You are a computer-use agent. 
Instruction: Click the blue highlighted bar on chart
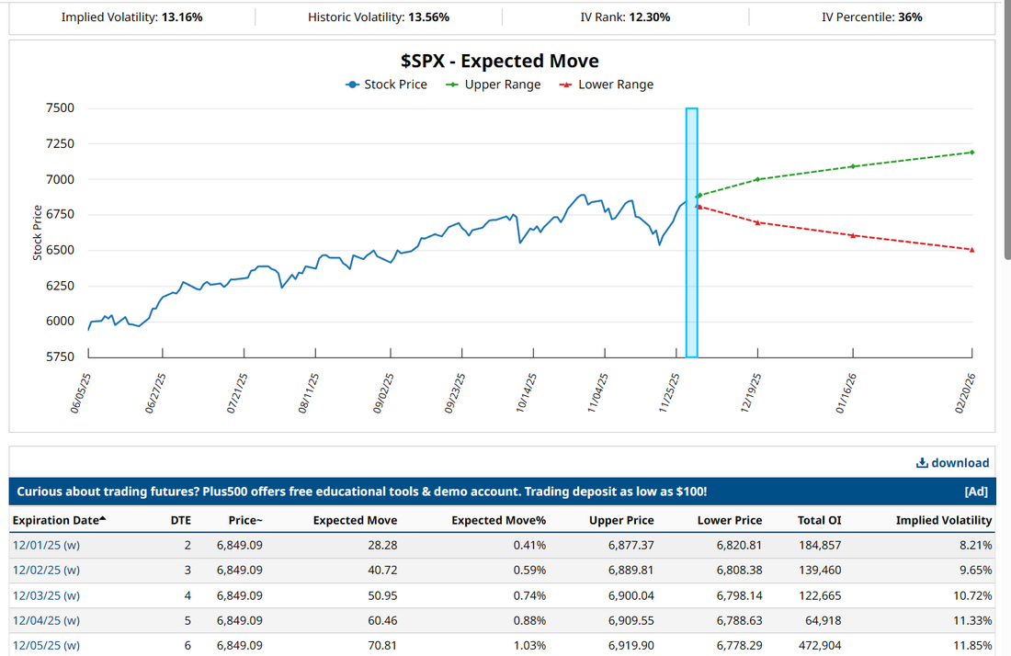[692, 232]
